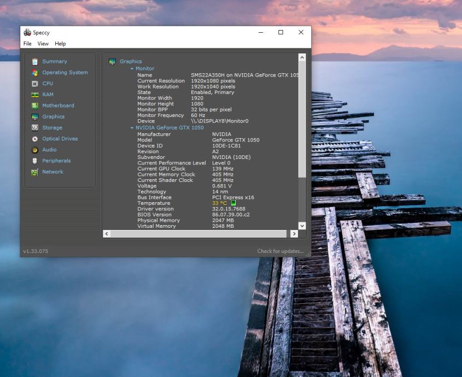Click the vertical scrollbar down arrow

pyautogui.click(x=302, y=225)
